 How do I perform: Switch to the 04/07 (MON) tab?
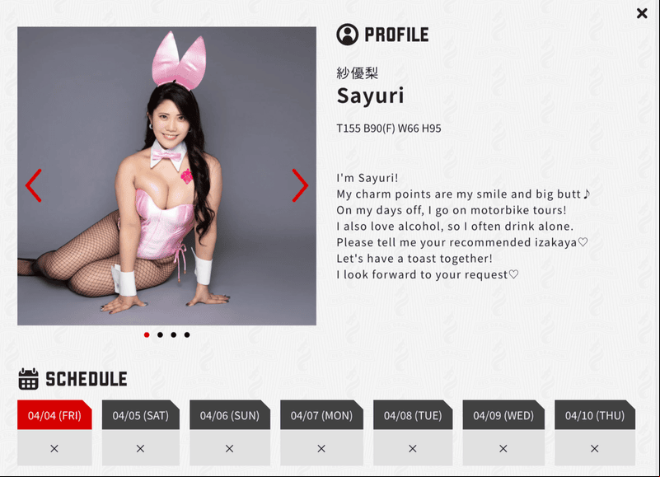tap(321, 415)
